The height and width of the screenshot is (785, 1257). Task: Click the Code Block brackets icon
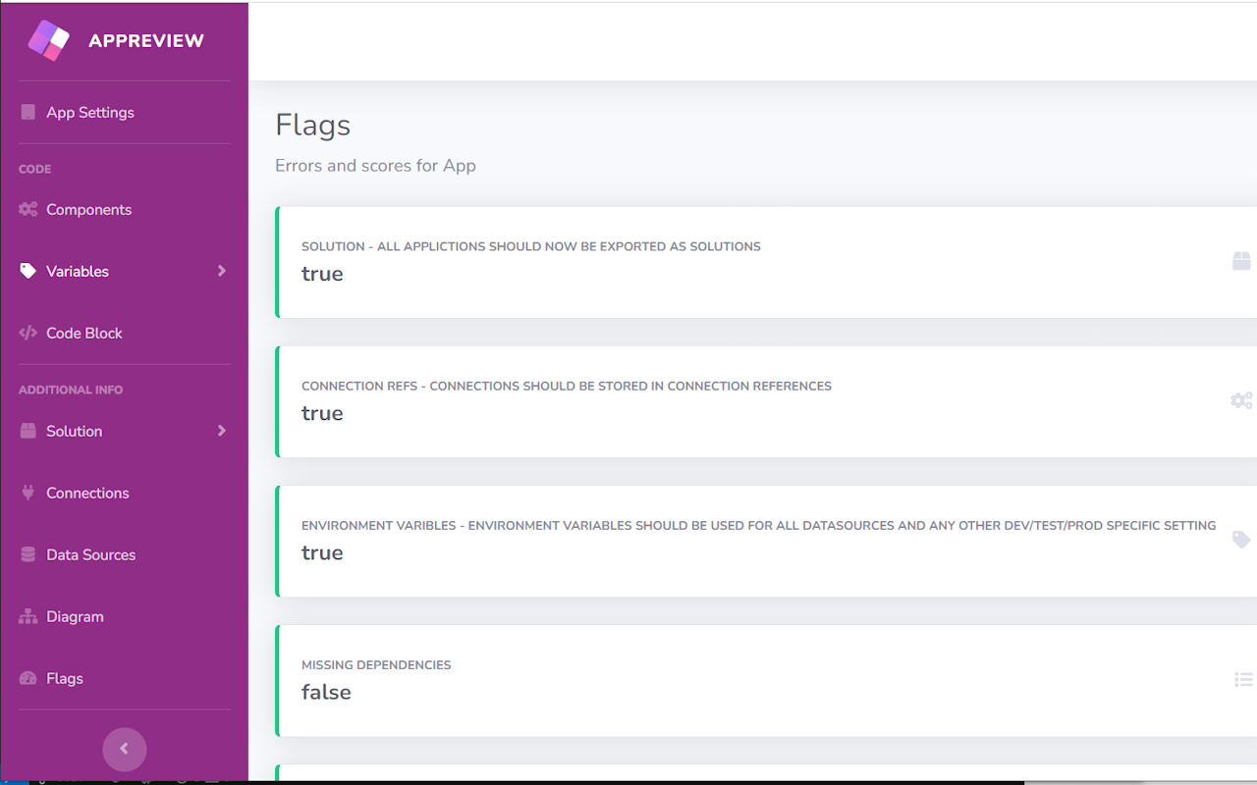27,333
